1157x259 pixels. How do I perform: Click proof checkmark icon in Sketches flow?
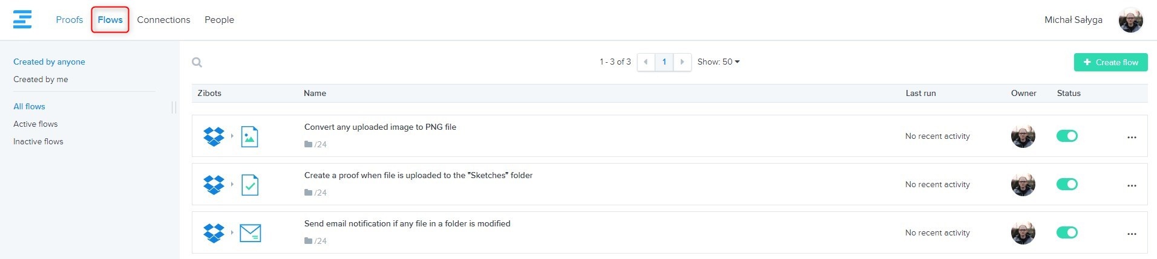pyautogui.click(x=249, y=185)
